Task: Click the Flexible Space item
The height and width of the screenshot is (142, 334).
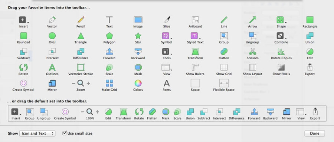Action: (x=224, y=83)
